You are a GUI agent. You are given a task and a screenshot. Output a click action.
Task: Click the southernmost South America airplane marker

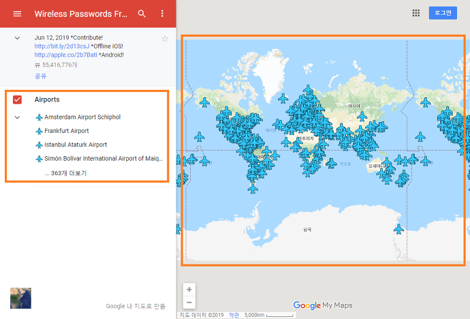click(253, 189)
